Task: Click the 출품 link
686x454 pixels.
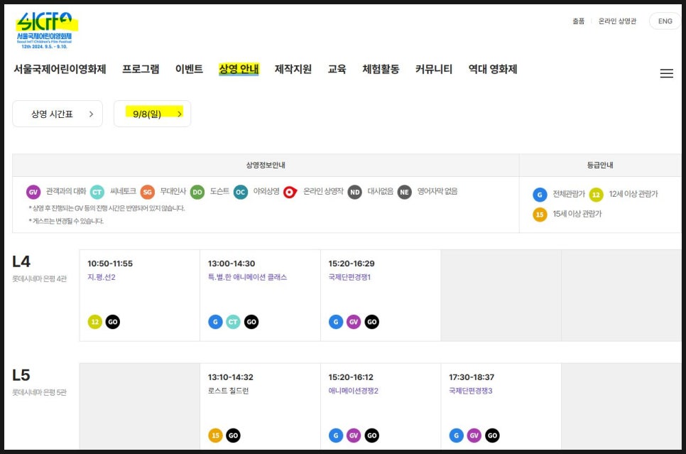Action: 578,21
